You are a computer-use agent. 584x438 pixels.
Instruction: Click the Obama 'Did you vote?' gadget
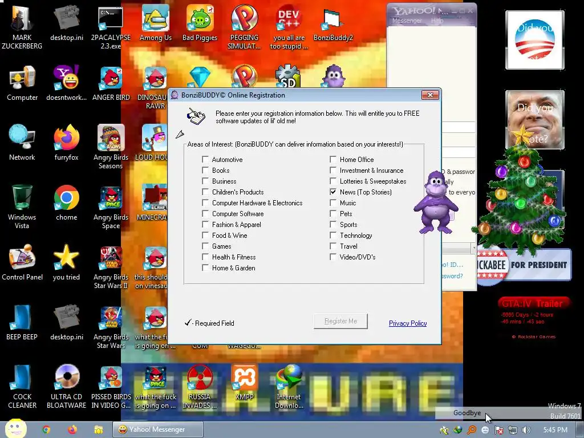click(x=534, y=40)
